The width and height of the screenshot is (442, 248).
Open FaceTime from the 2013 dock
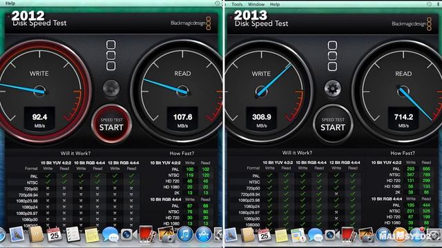(x=331, y=235)
